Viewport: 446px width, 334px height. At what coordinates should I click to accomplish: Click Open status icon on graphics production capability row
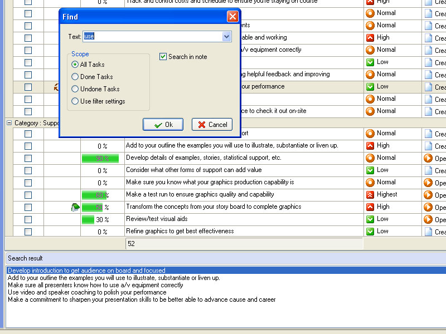coord(428,183)
